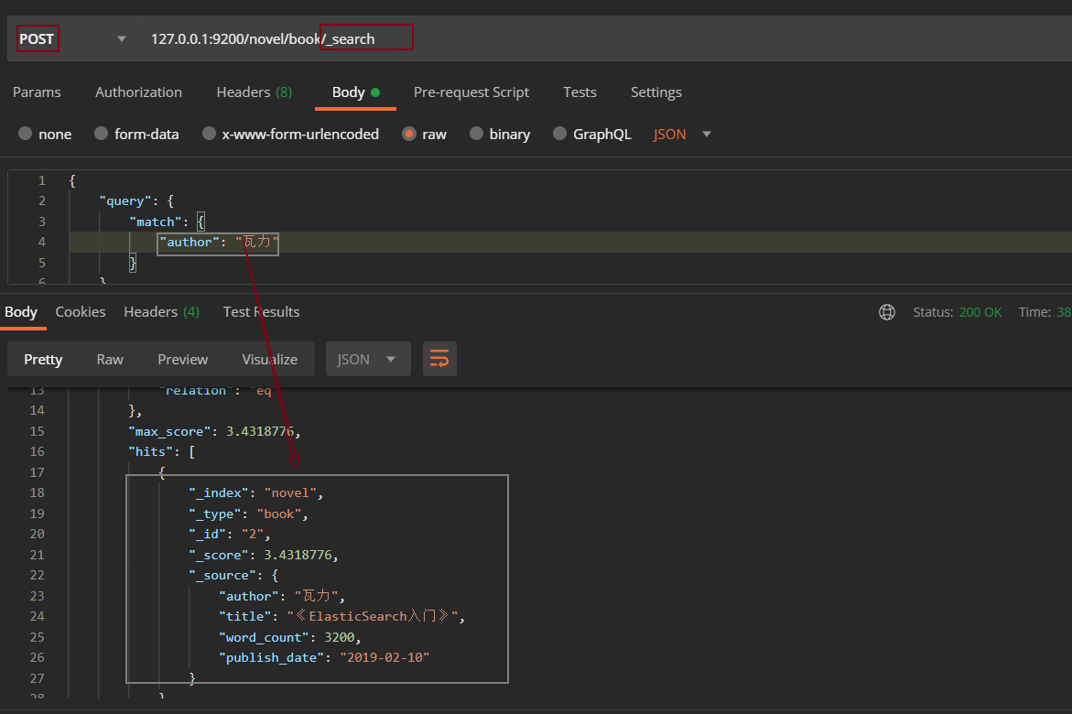The image size is (1072, 714).
Task: Open the Pre-request Script tab
Action: pyautogui.click(x=471, y=92)
